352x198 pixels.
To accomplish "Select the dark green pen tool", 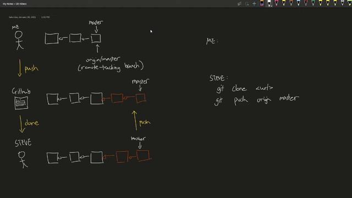I will (x=313, y=3).
